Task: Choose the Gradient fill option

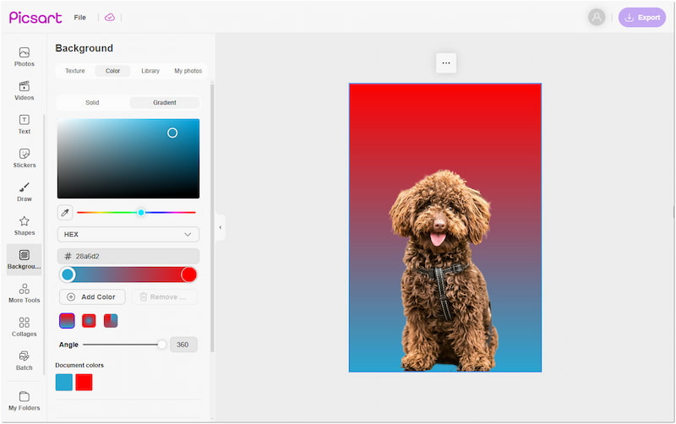Action: [165, 102]
